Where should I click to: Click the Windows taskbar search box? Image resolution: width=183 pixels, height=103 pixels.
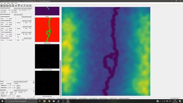21,101
